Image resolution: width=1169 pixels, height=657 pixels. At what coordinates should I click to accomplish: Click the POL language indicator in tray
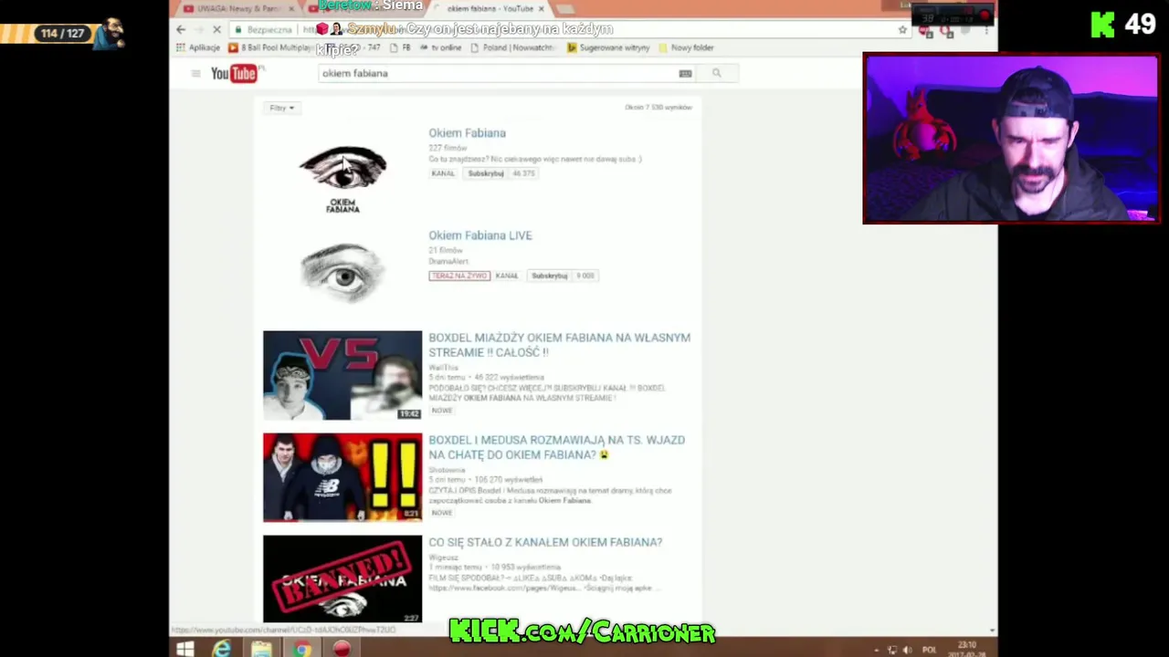929,650
